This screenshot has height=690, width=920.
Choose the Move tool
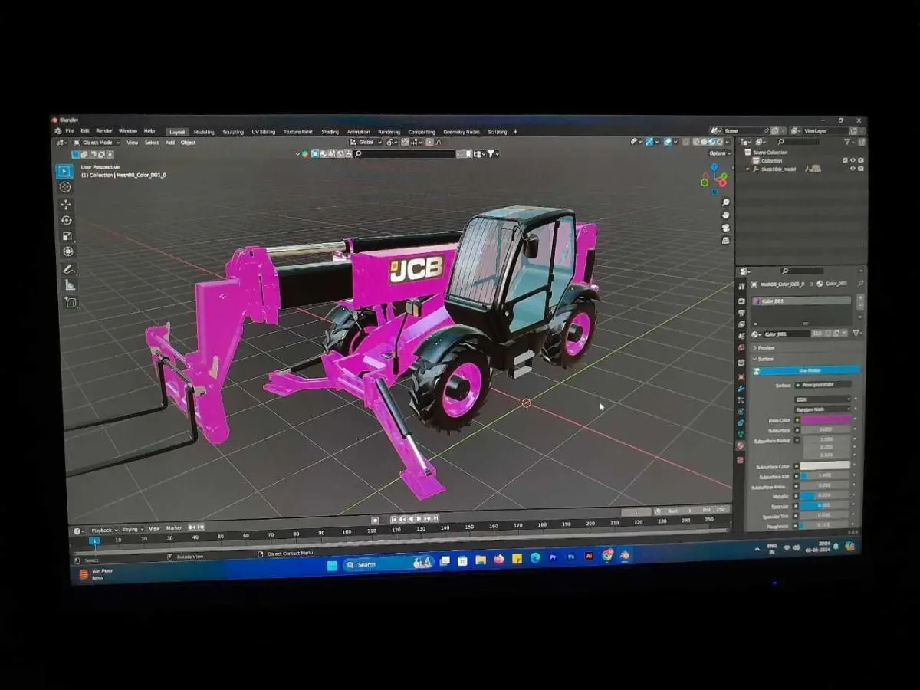tap(66, 205)
